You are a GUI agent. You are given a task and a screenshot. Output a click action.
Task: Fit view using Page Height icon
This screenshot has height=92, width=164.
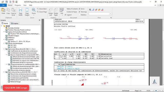[x=27, y=10]
